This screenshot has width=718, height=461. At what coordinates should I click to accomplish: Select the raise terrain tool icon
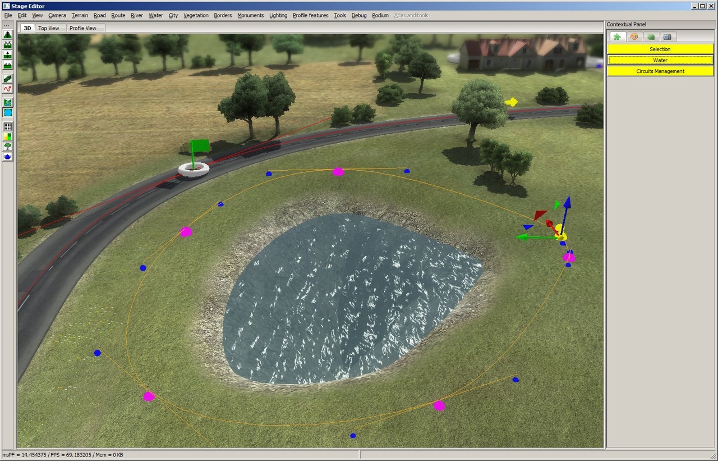coord(8,35)
